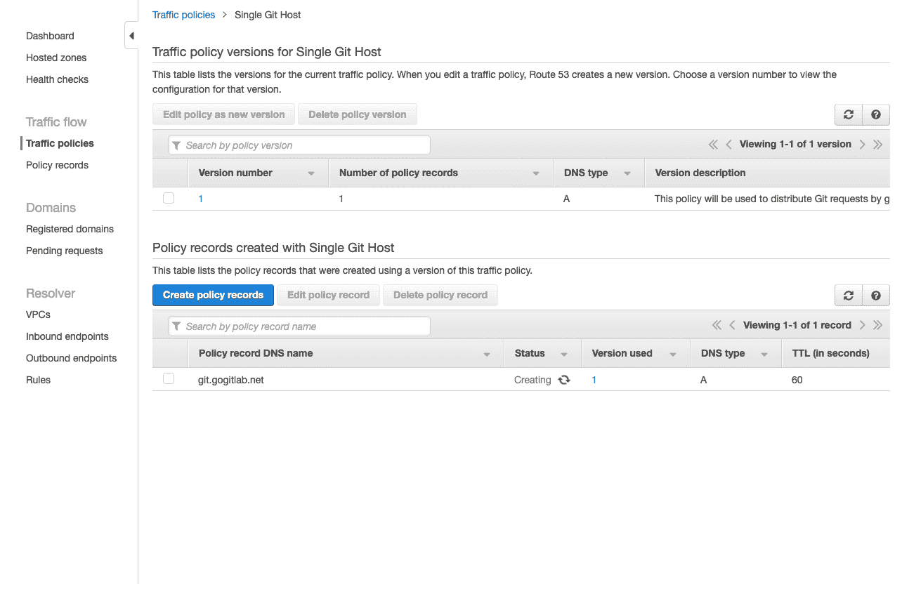Viewport: 902px width, 589px height.
Task: Select the git.gogitlab.net record checkbox
Action: click(169, 378)
